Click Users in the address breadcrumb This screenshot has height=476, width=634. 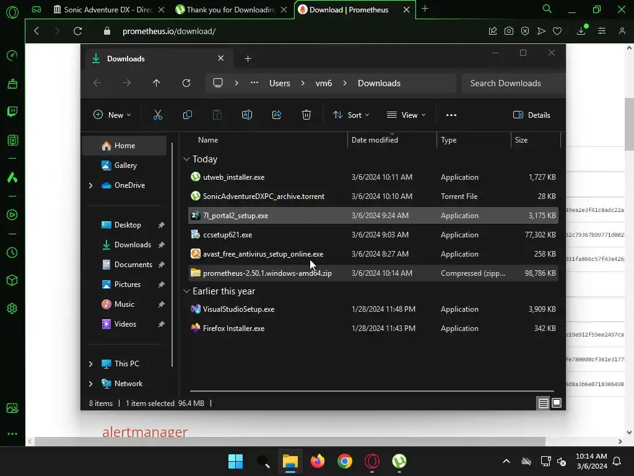280,83
